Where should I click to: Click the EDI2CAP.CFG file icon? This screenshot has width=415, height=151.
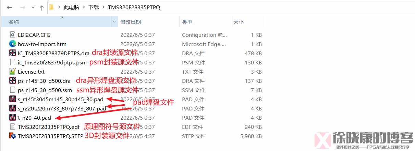click(x=13, y=35)
